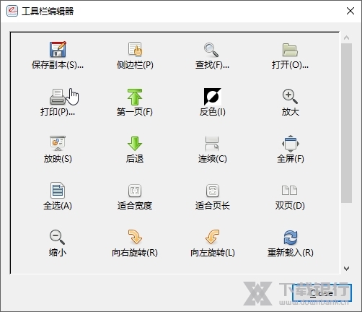Pick the Select All (全选) document icon
This screenshot has width=362, height=312.
pos(58,190)
